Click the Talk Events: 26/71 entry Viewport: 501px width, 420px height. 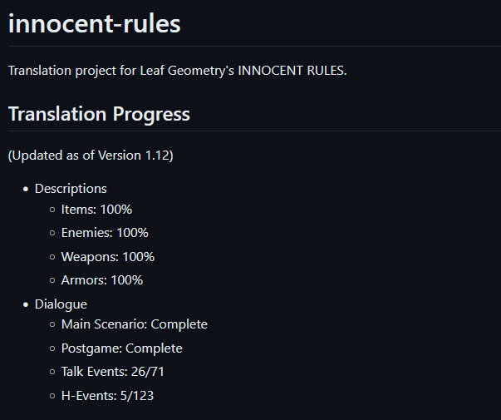(x=112, y=372)
